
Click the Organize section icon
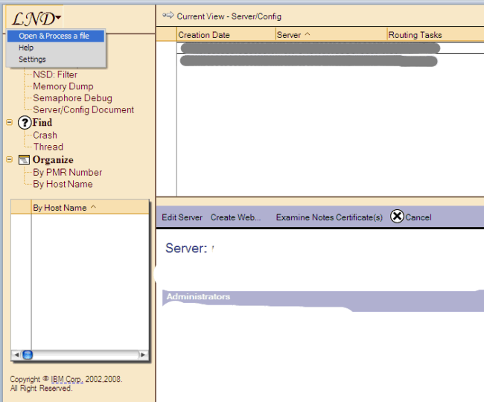(24, 160)
